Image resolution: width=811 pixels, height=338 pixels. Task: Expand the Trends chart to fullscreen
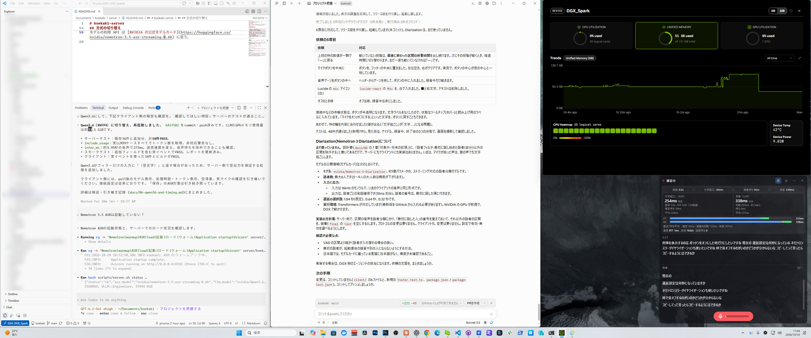click(x=800, y=58)
